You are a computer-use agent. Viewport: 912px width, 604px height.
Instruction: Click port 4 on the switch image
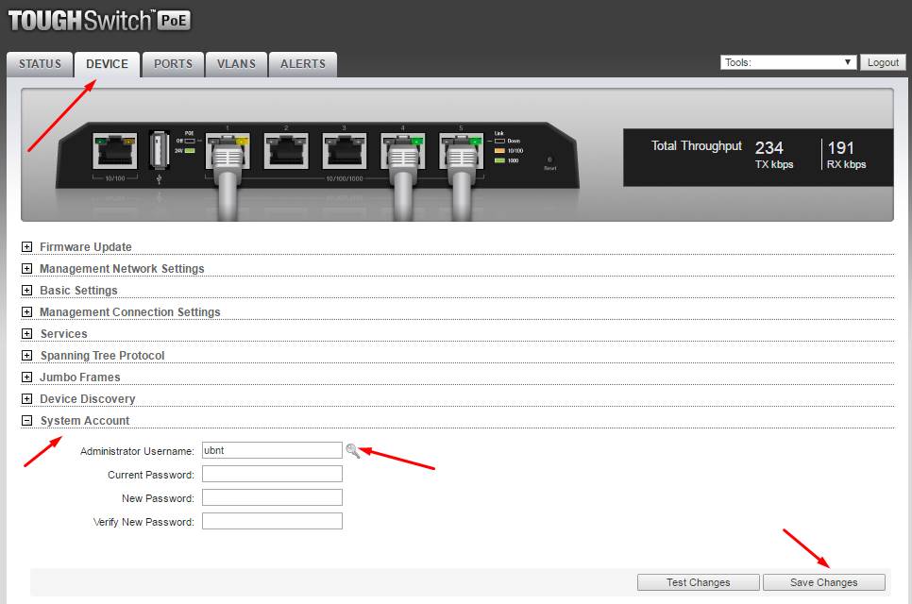[402, 150]
